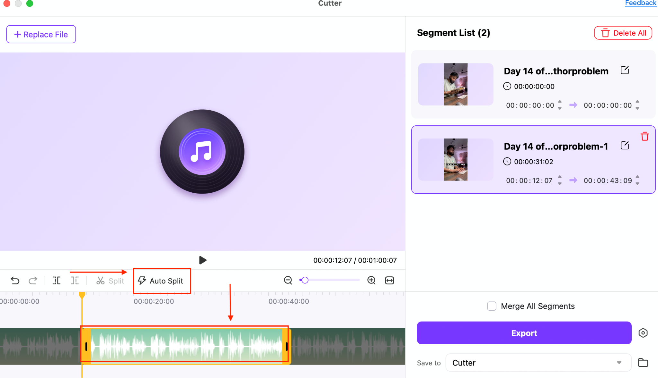658x378 pixels.
Task: Select the trim end bracket tool
Action: click(x=75, y=281)
